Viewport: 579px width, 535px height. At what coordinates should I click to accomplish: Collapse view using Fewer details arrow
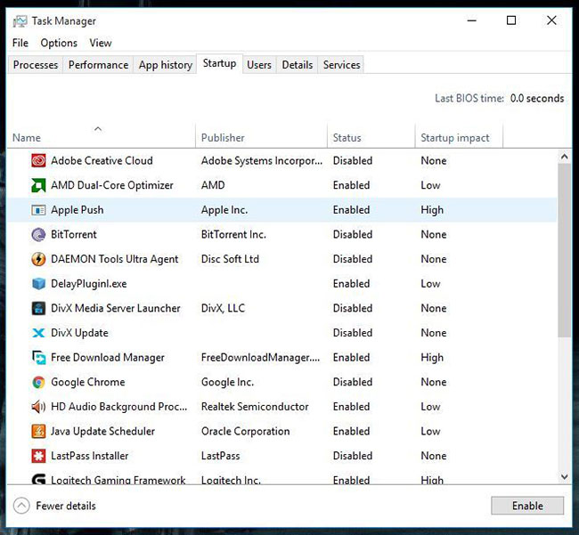21,506
